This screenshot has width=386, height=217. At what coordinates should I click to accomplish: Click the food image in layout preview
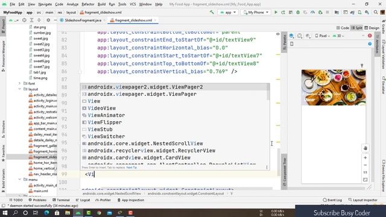[334, 87]
